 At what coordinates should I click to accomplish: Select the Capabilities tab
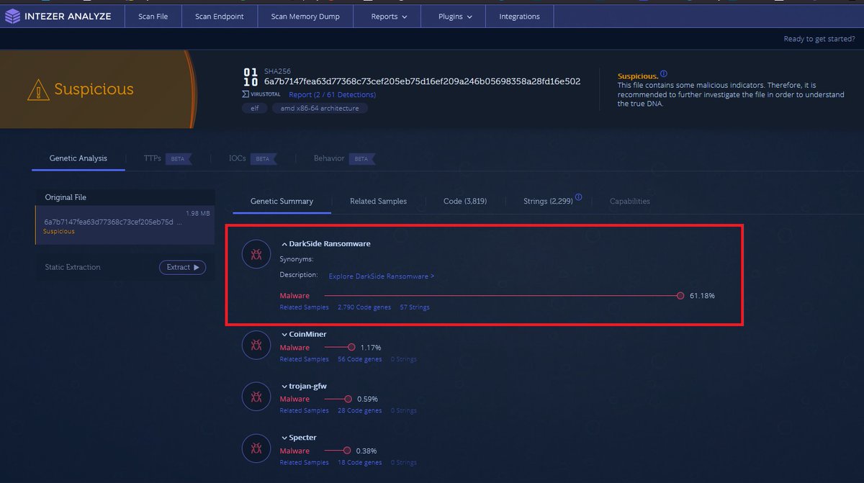[x=630, y=202]
